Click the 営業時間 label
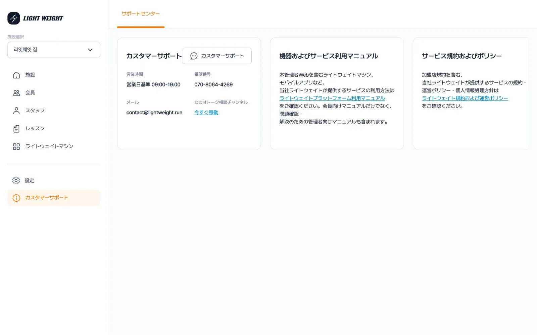537x335 pixels. [135, 74]
